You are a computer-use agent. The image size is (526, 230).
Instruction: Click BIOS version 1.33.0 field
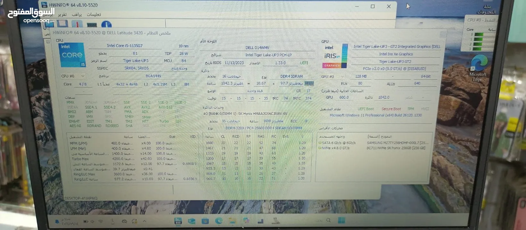point(280,63)
